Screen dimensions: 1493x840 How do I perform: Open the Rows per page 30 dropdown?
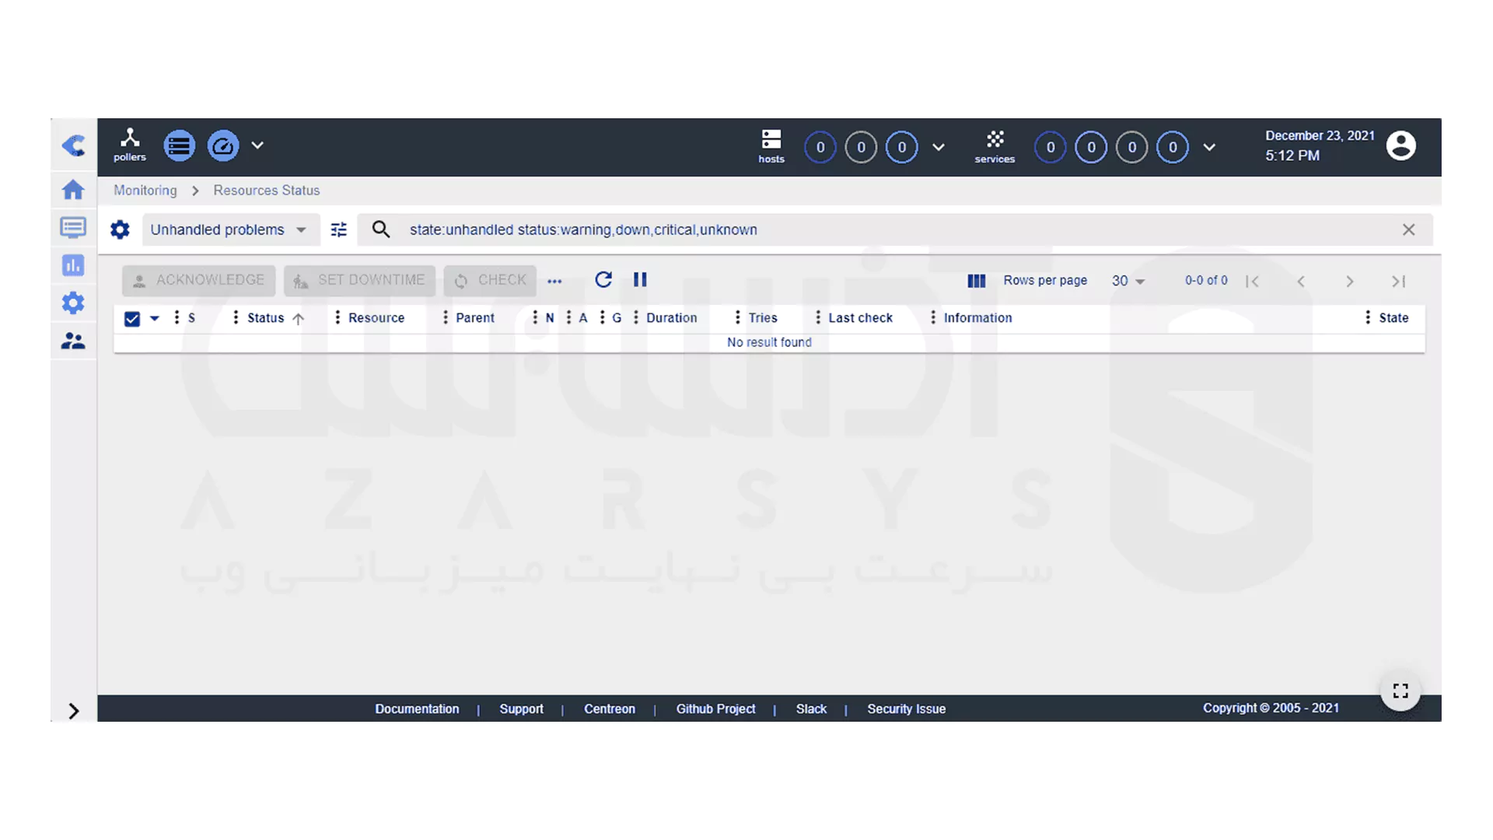click(1128, 281)
